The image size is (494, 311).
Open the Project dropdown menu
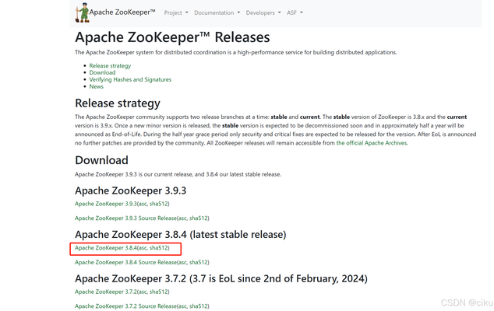(175, 12)
